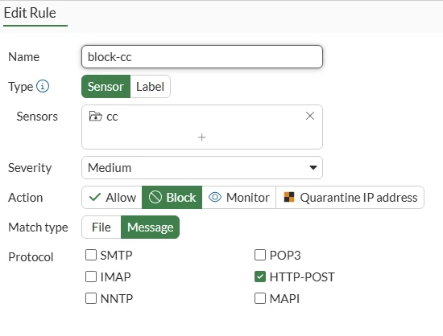The width and height of the screenshot is (443, 336).
Task: Set Match type to File
Action: (x=101, y=227)
